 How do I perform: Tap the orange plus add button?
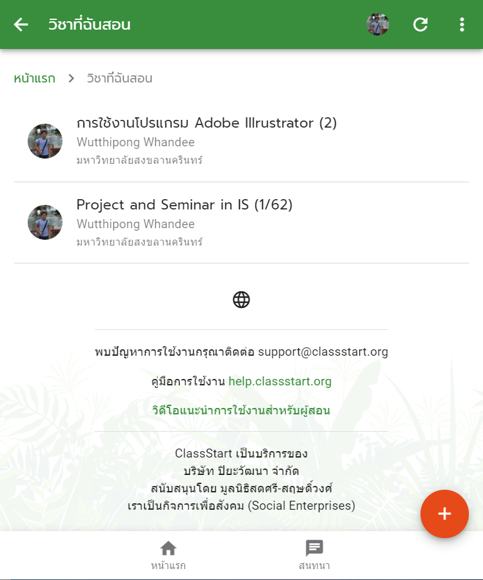[444, 514]
